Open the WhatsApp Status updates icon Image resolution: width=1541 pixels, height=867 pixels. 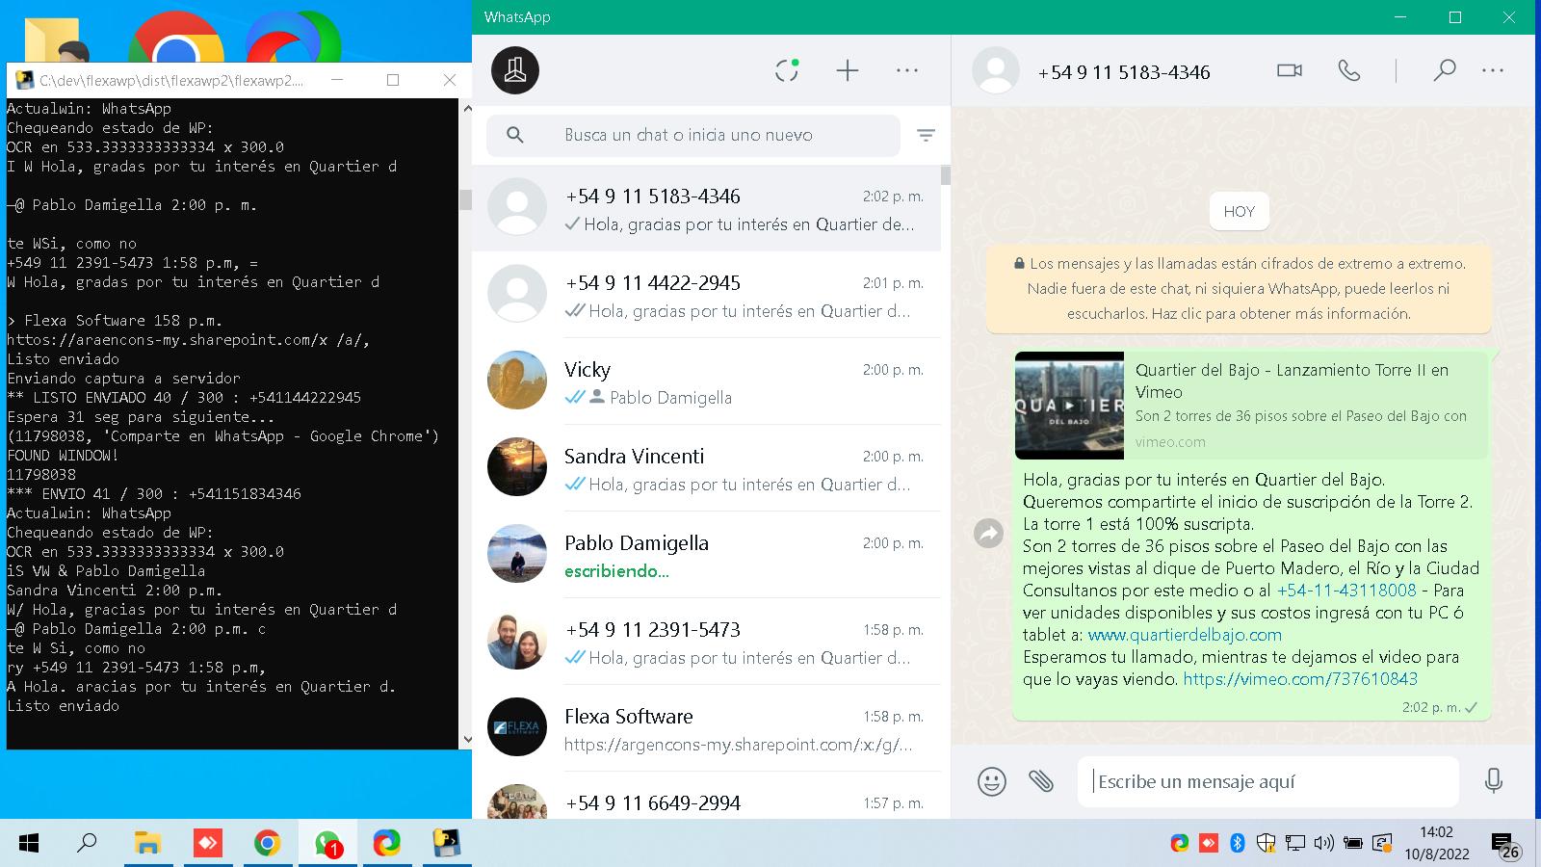coord(787,70)
